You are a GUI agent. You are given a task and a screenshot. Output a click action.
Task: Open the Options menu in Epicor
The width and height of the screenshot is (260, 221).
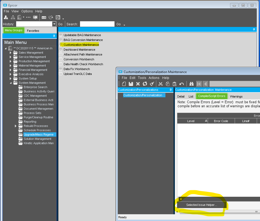point(27,11)
